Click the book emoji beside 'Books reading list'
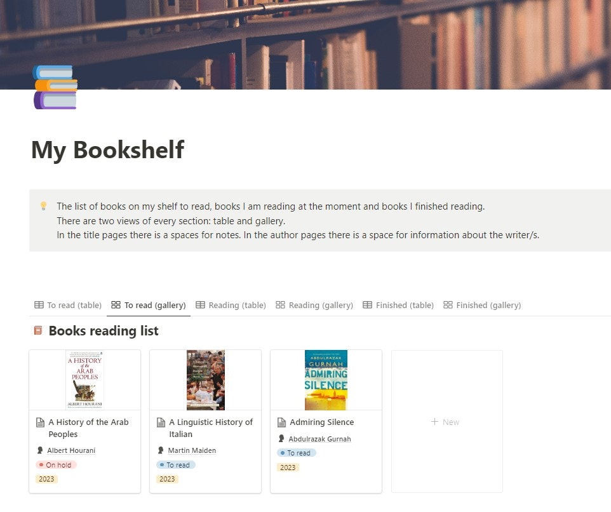The image size is (611, 512). [x=37, y=330]
